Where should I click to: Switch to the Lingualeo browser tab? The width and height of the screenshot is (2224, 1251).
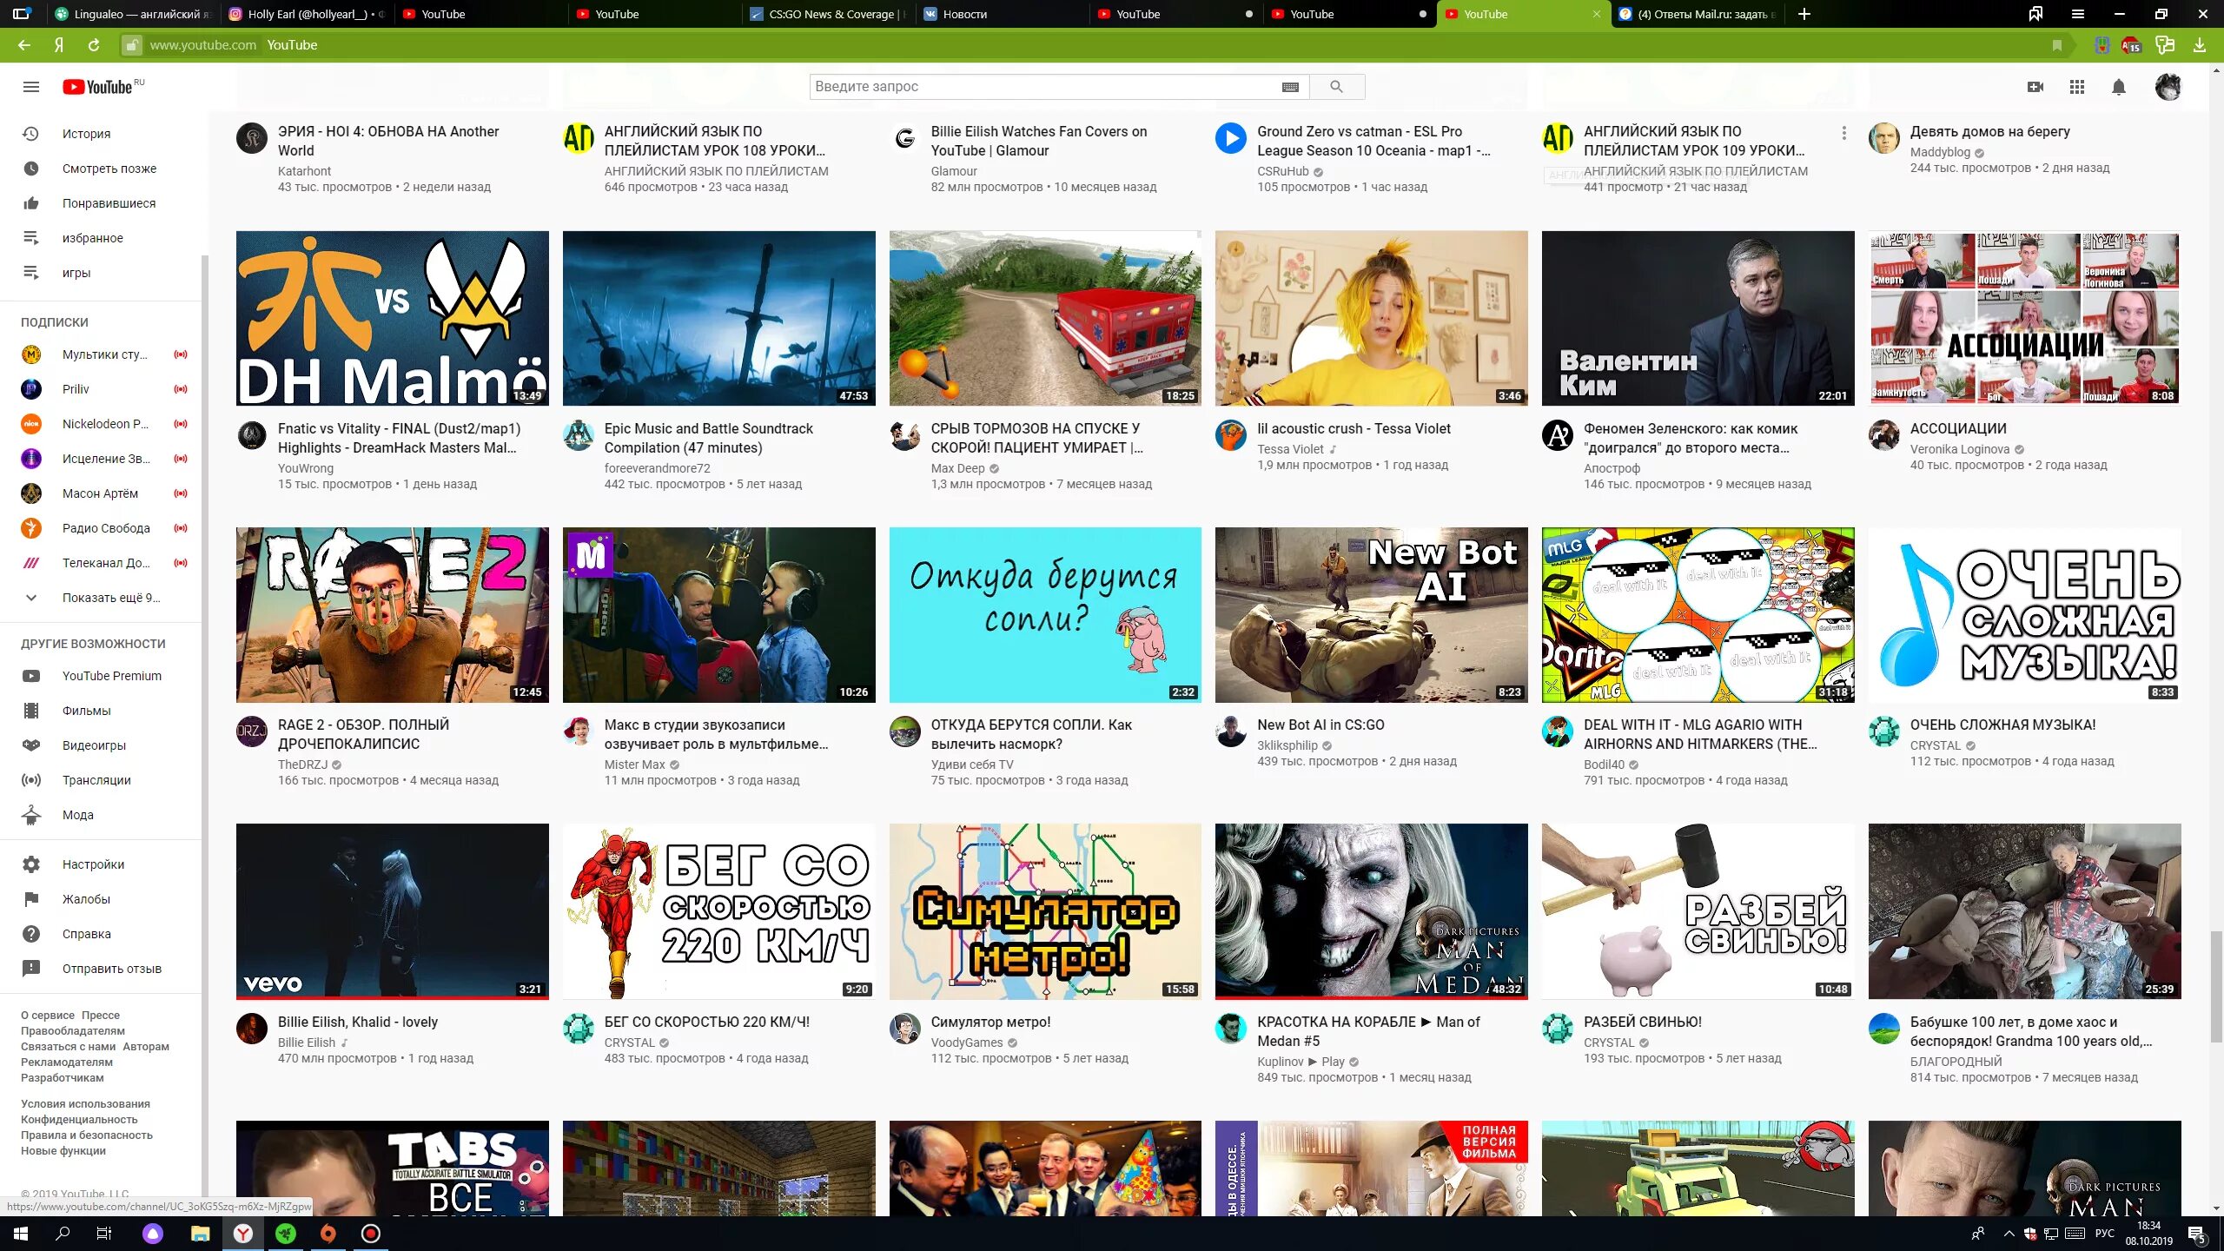(135, 14)
